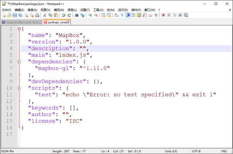Viewport: 233px width, 154px height.
Task: Click the green Undo arrow
Action: [64, 15]
